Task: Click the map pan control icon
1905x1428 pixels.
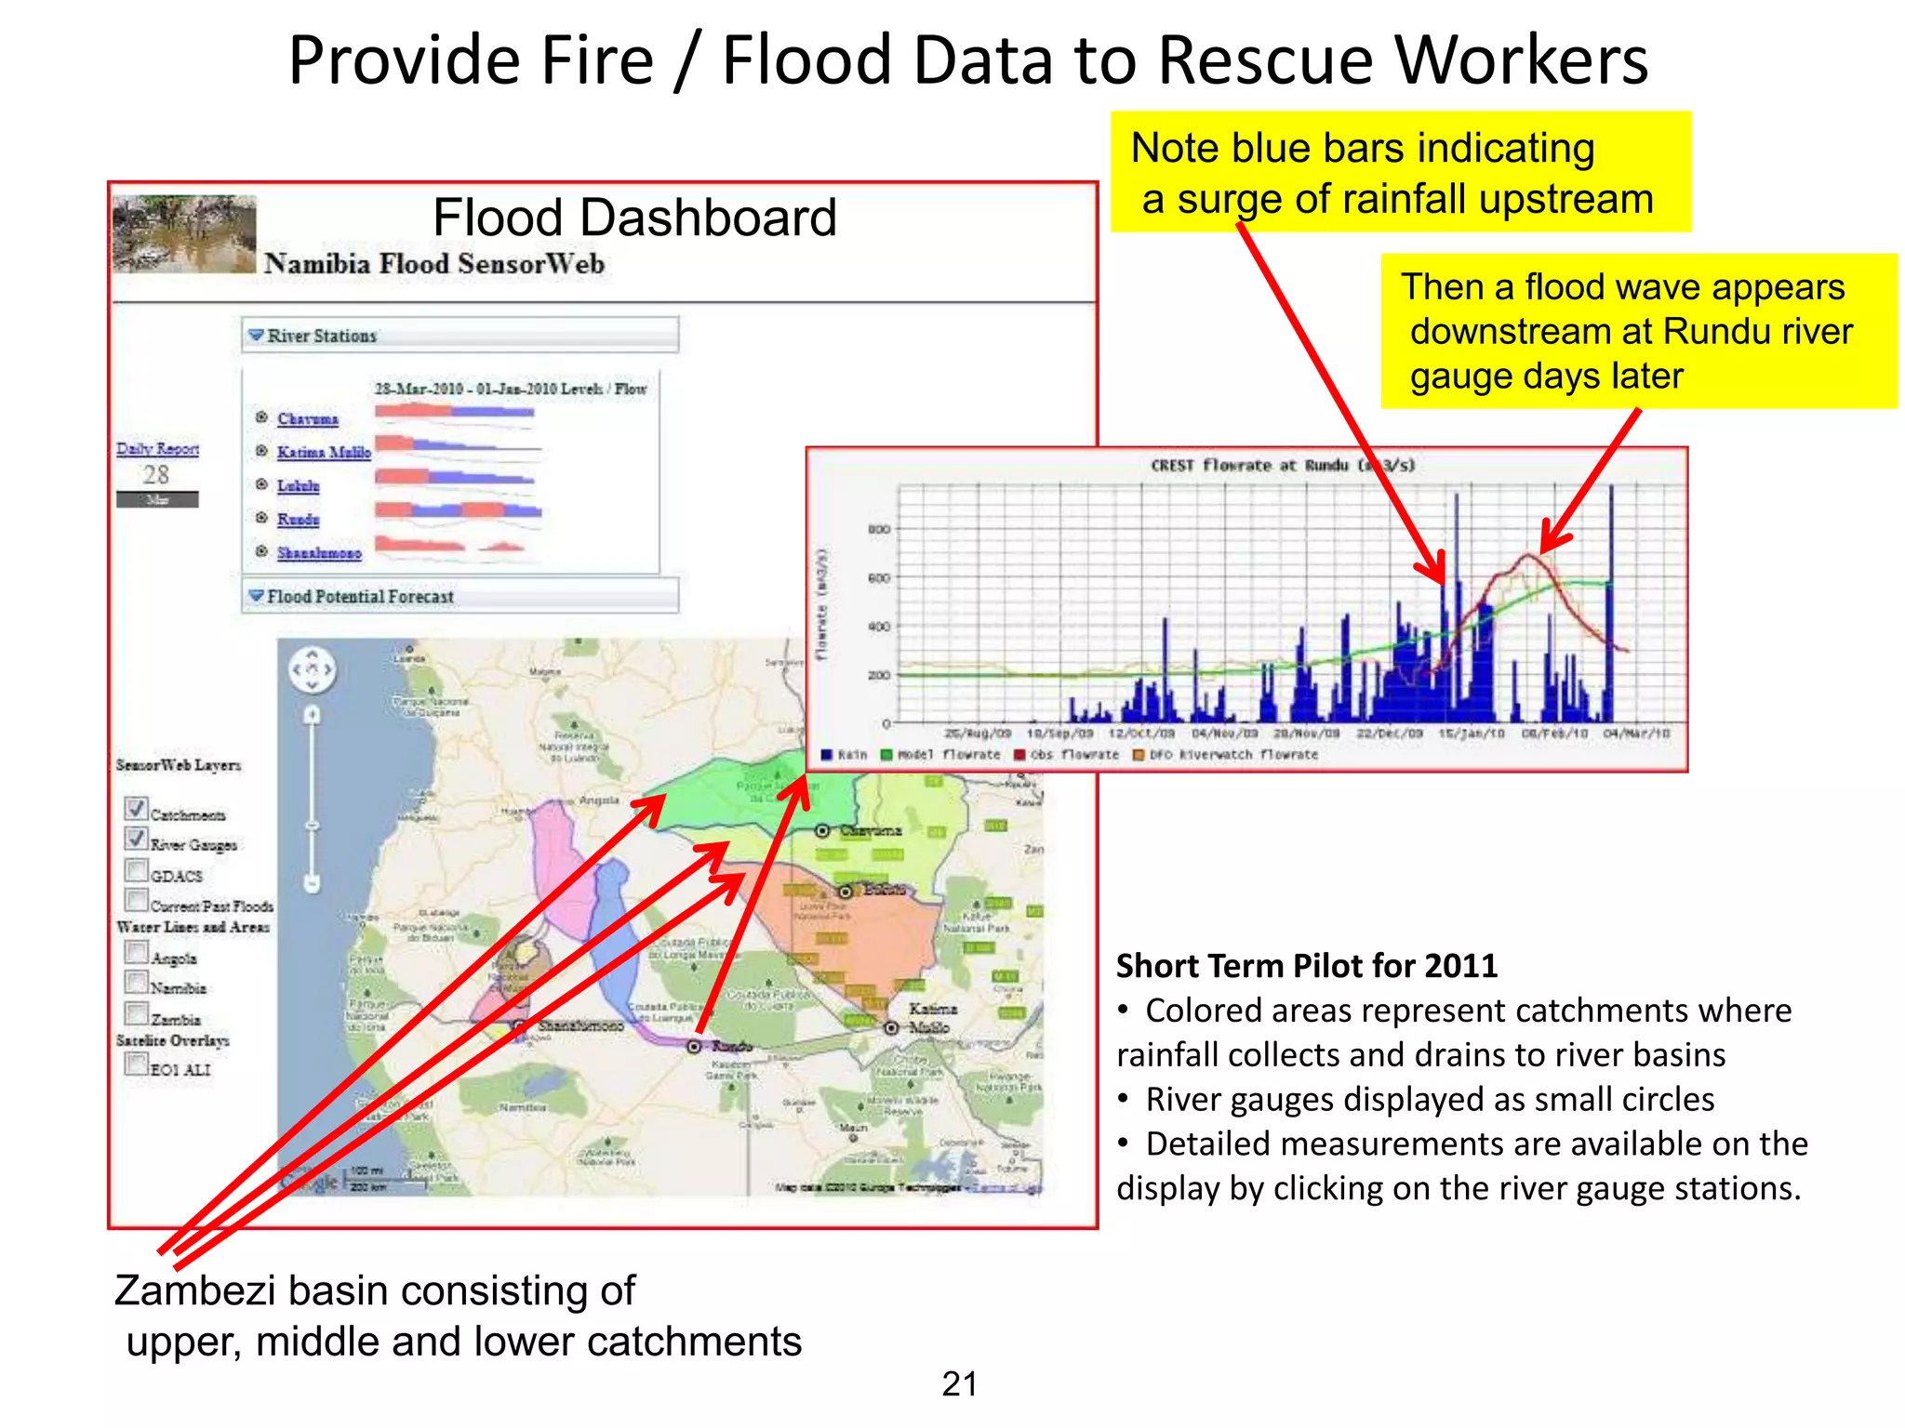Action: (312, 669)
